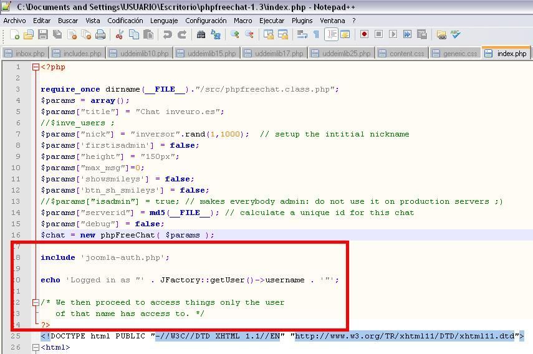Open the Replace dialog toolbar icon
Image resolution: width=533 pixels, height=354 pixels.
[x=216, y=34]
